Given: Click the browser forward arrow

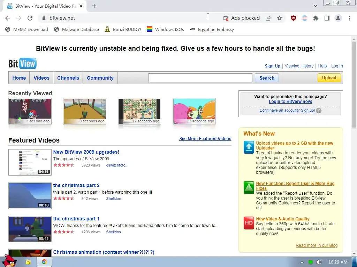Looking at the screenshot, I should [19, 18].
